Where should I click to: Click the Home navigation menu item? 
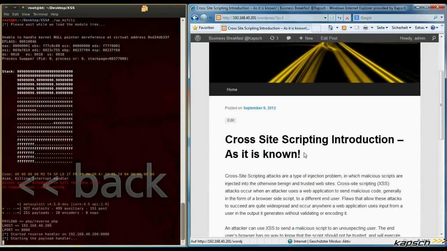click(x=232, y=90)
